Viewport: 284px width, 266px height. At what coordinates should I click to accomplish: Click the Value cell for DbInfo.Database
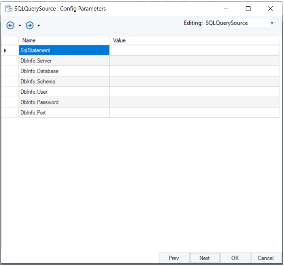[194, 71]
